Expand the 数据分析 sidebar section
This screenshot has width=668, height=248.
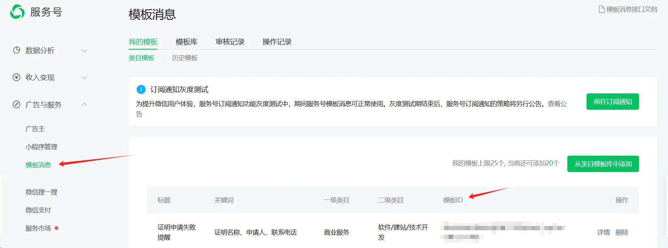[84, 51]
